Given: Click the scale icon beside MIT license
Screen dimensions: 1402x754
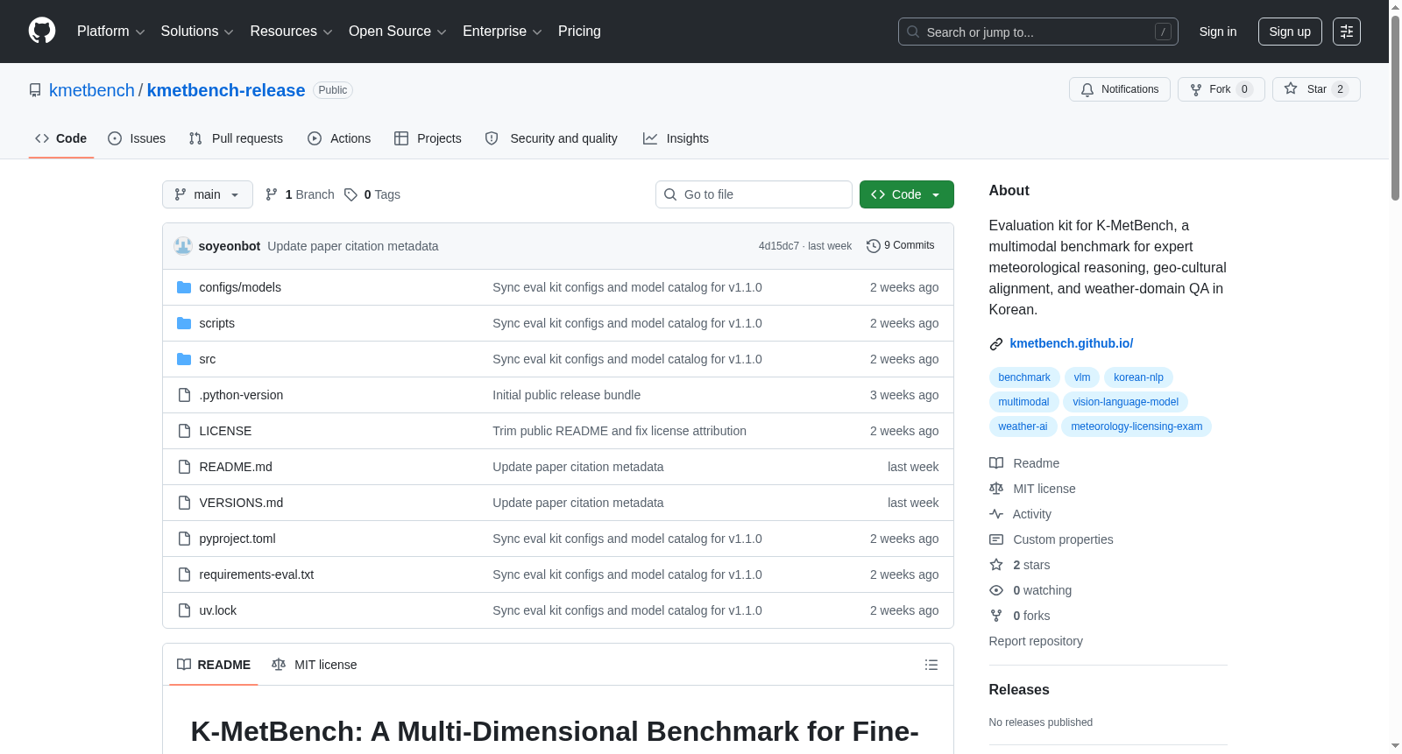Looking at the screenshot, I should (x=996, y=489).
